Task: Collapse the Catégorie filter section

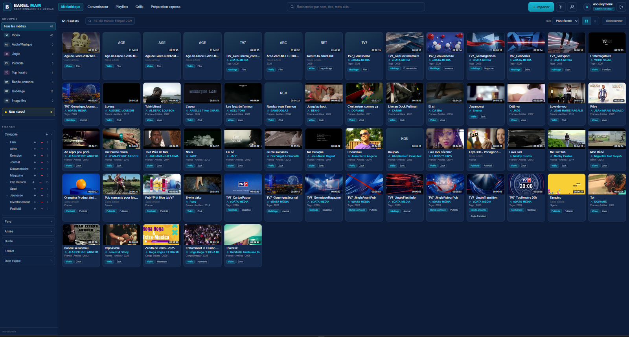Action: (x=51, y=134)
